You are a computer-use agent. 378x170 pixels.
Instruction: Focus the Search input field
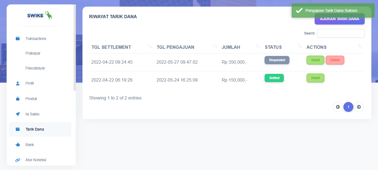coord(341,33)
